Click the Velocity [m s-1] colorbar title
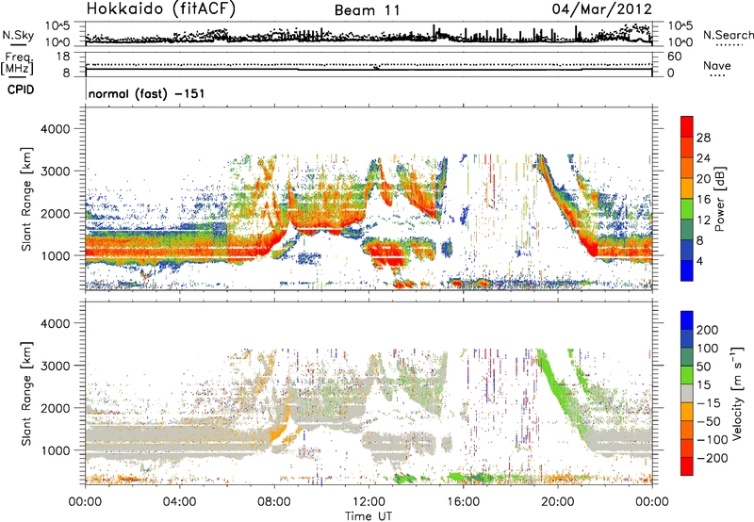 click(x=737, y=393)
